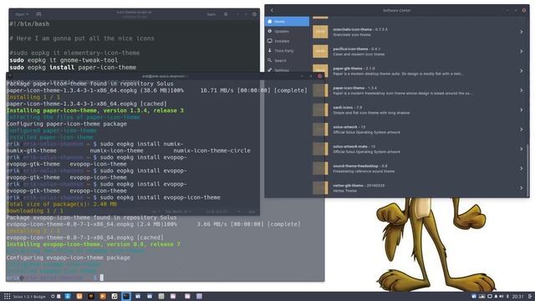The image size is (535, 301).
Task: Select Home in Software Center sidebar
Action: tap(288, 22)
